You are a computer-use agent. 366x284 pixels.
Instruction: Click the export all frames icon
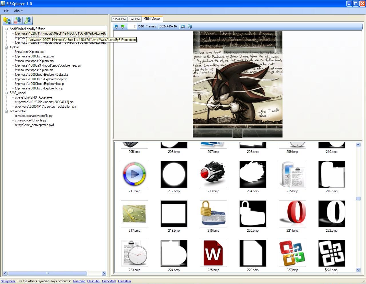tap(190, 26)
